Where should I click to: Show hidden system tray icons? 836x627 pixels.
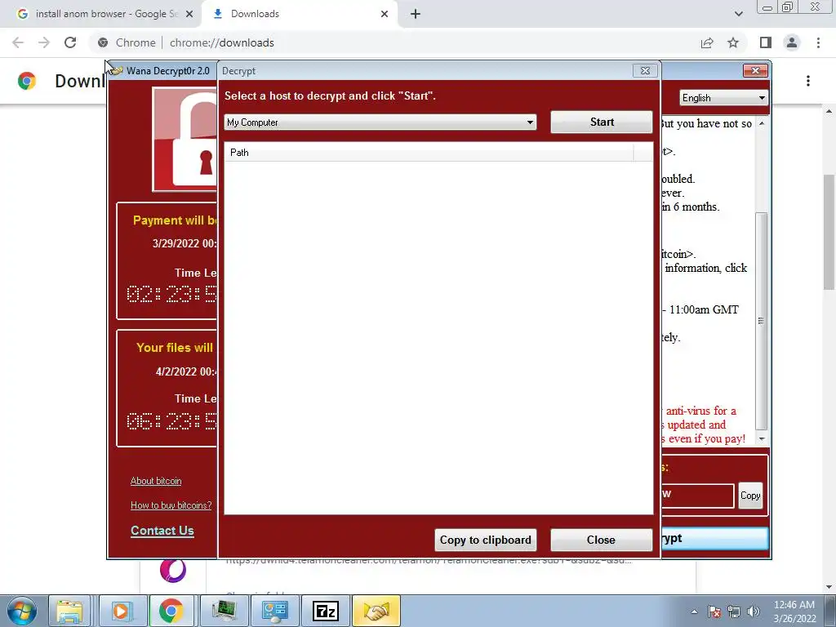pyautogui.click(x=694, y=611)
